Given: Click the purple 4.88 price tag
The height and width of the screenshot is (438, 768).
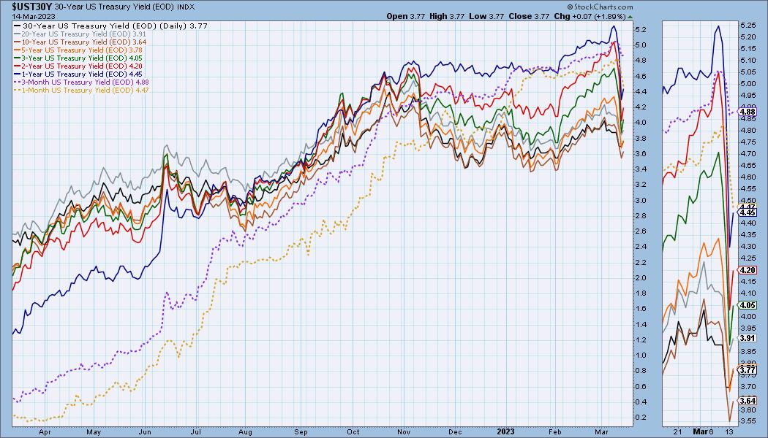Looking at the screenshot, I should click(748, 112).
